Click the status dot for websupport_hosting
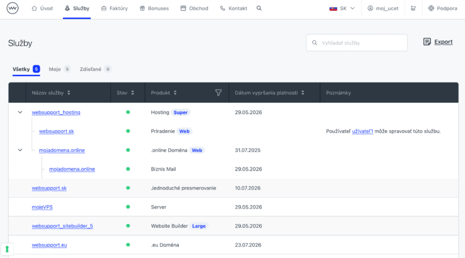Image resolution: width=465 pixels, height=258 pixels. pos(128,112)
